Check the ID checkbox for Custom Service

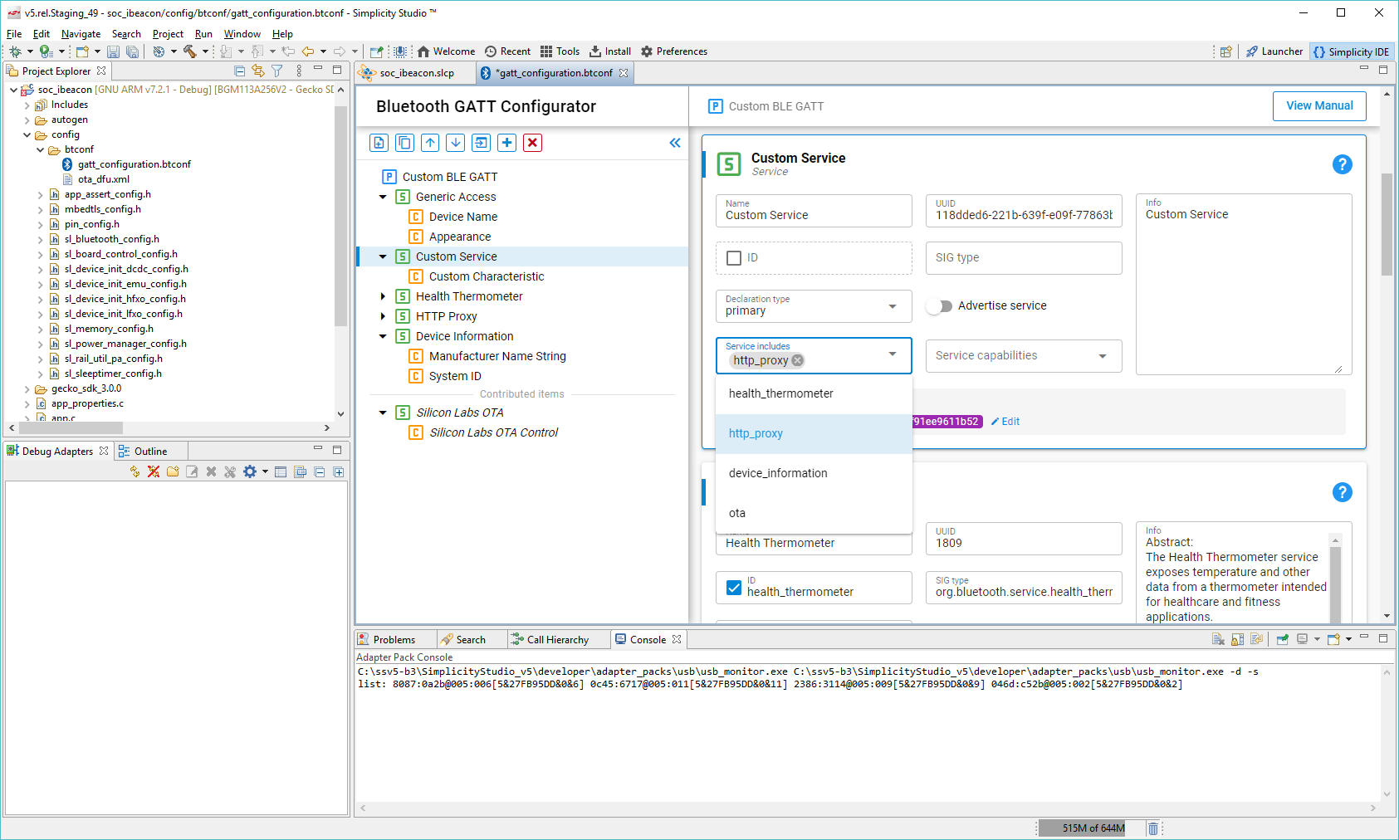click(x=734, y=257)
